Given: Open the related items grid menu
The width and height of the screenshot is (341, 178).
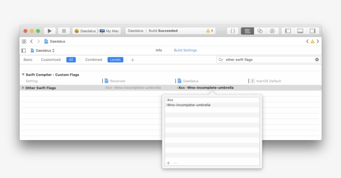Looking at the screenshot, I should [x=24, y=41].
